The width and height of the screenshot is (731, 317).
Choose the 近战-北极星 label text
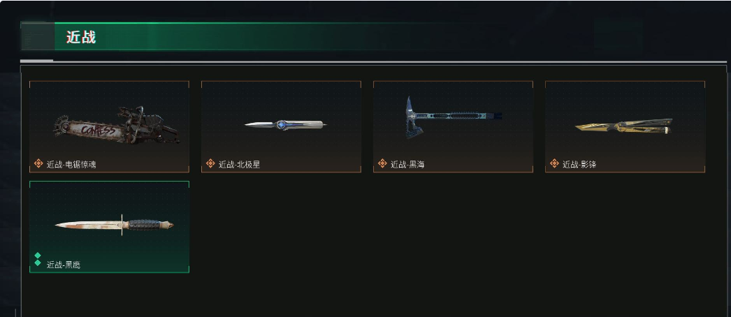(239, 164)
